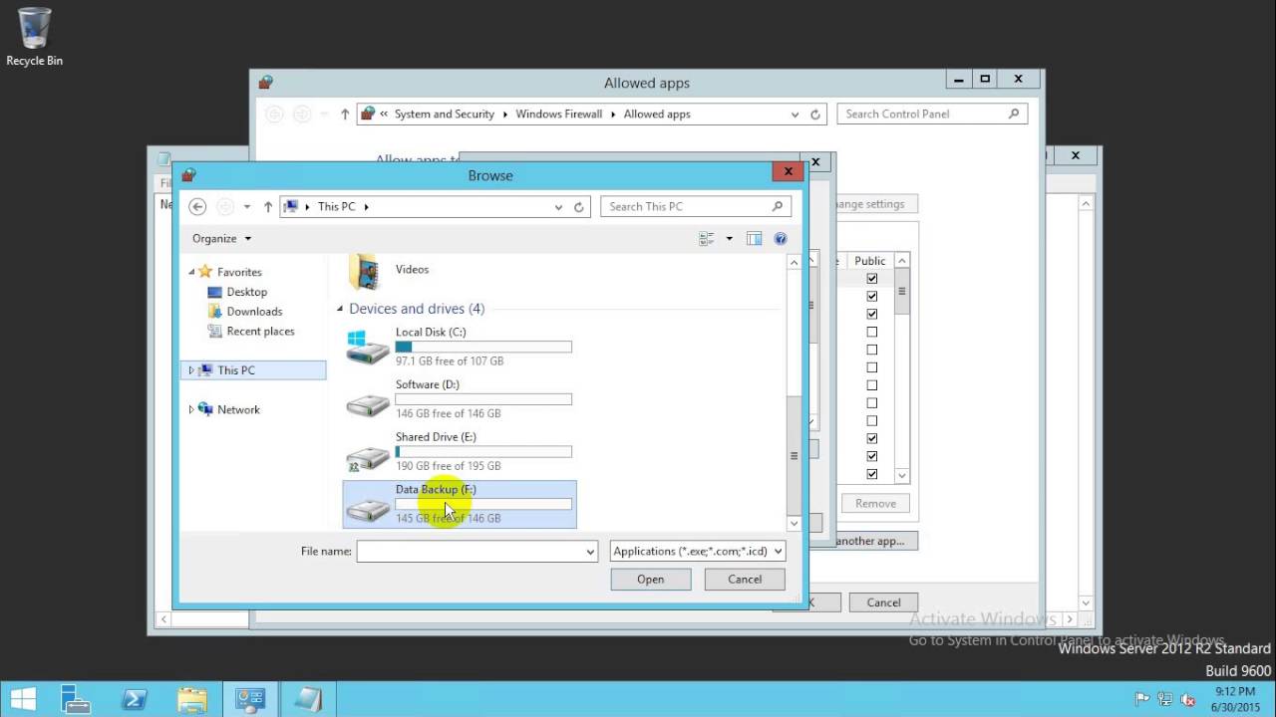Open Recycle Bin on the desktop
1276x717 pixels.
pos(34,37)
